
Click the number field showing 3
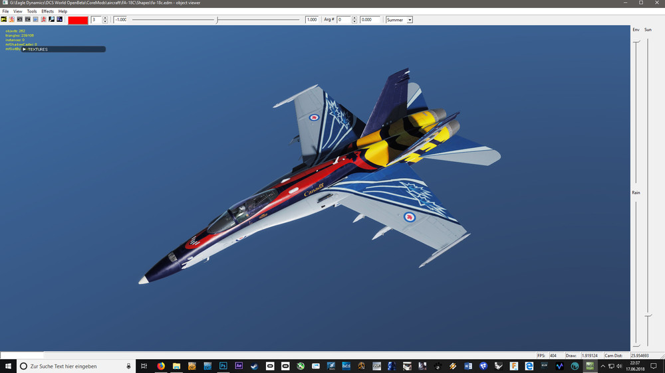click(x=96, y=20)
